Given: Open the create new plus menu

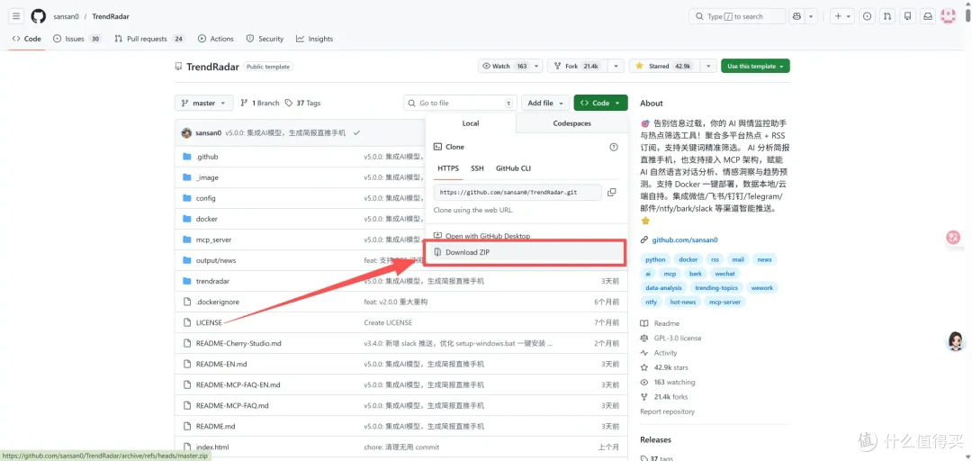Looking at the screenshot, I should (841, 16).
